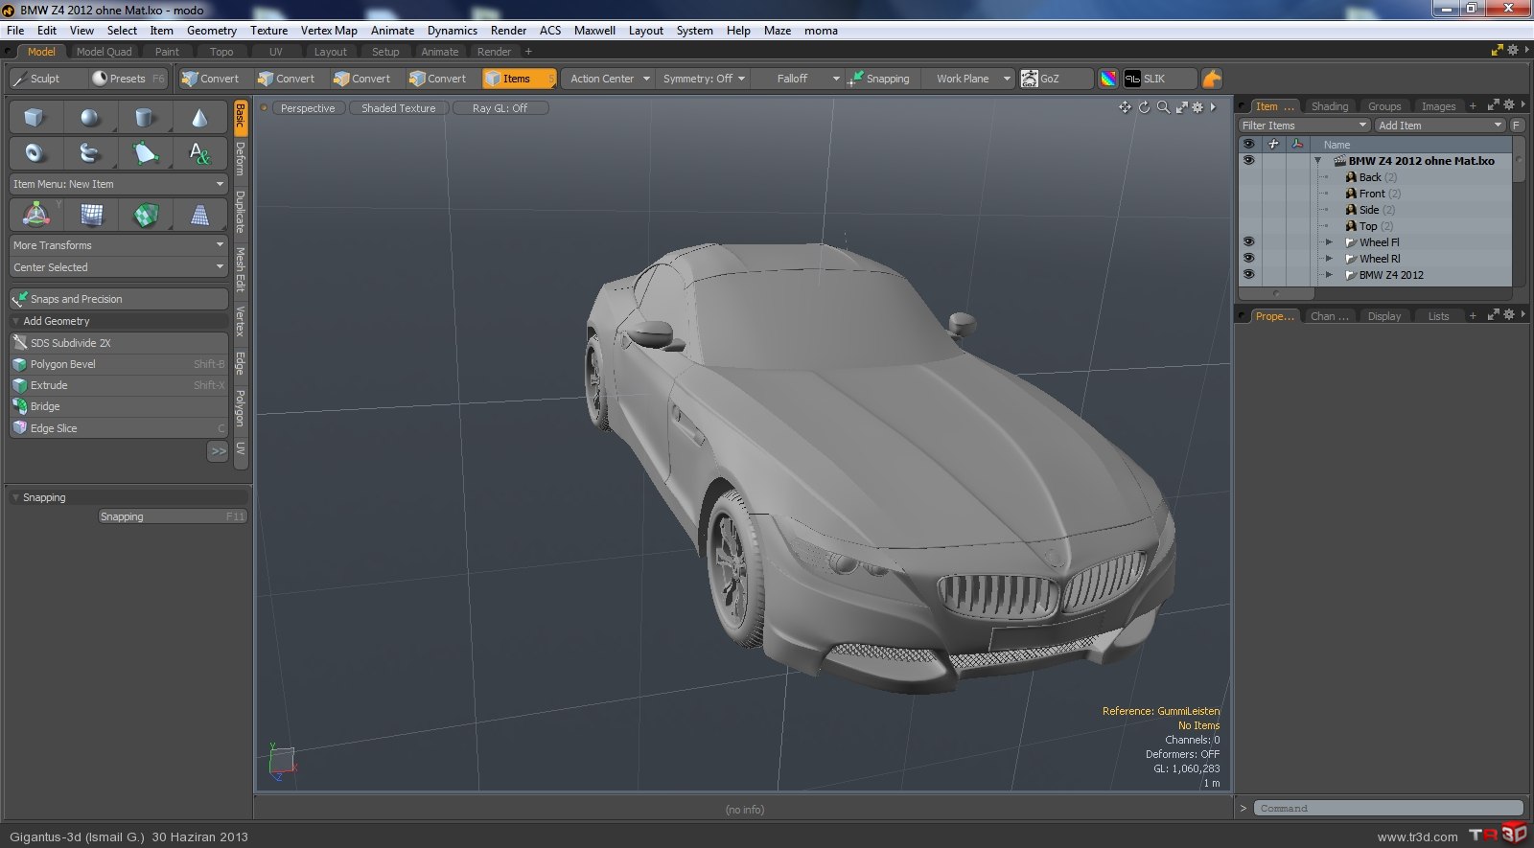
Task: Add a cylinder primitive
Action: [x=144, y=117]
